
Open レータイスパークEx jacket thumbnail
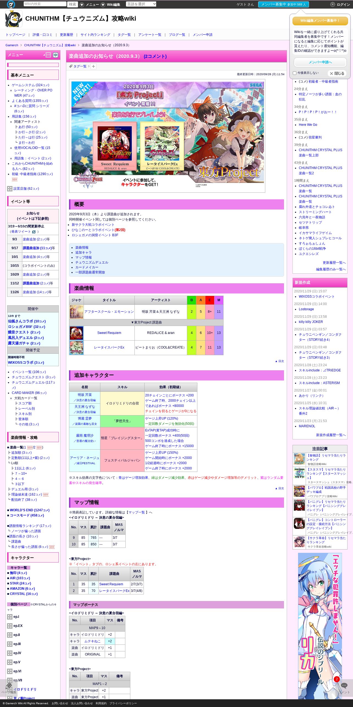tap(76, 348)
